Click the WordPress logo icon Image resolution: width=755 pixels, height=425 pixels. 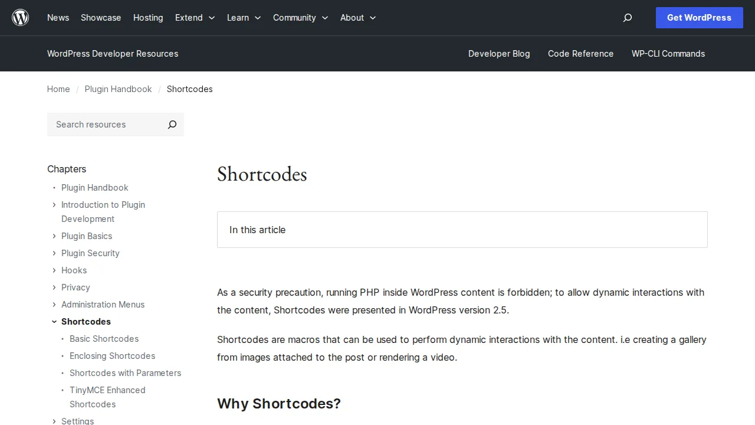click(x=20, y=17)
